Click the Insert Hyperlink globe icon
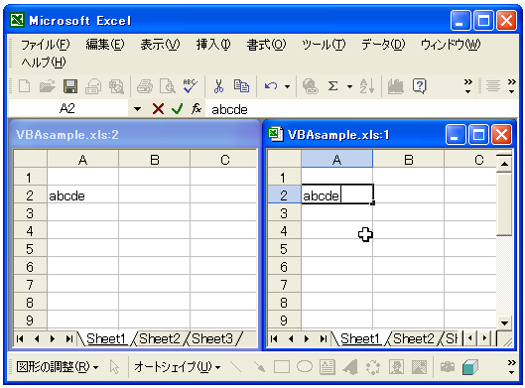Screen dimensions: 525x388 [310, 86]
